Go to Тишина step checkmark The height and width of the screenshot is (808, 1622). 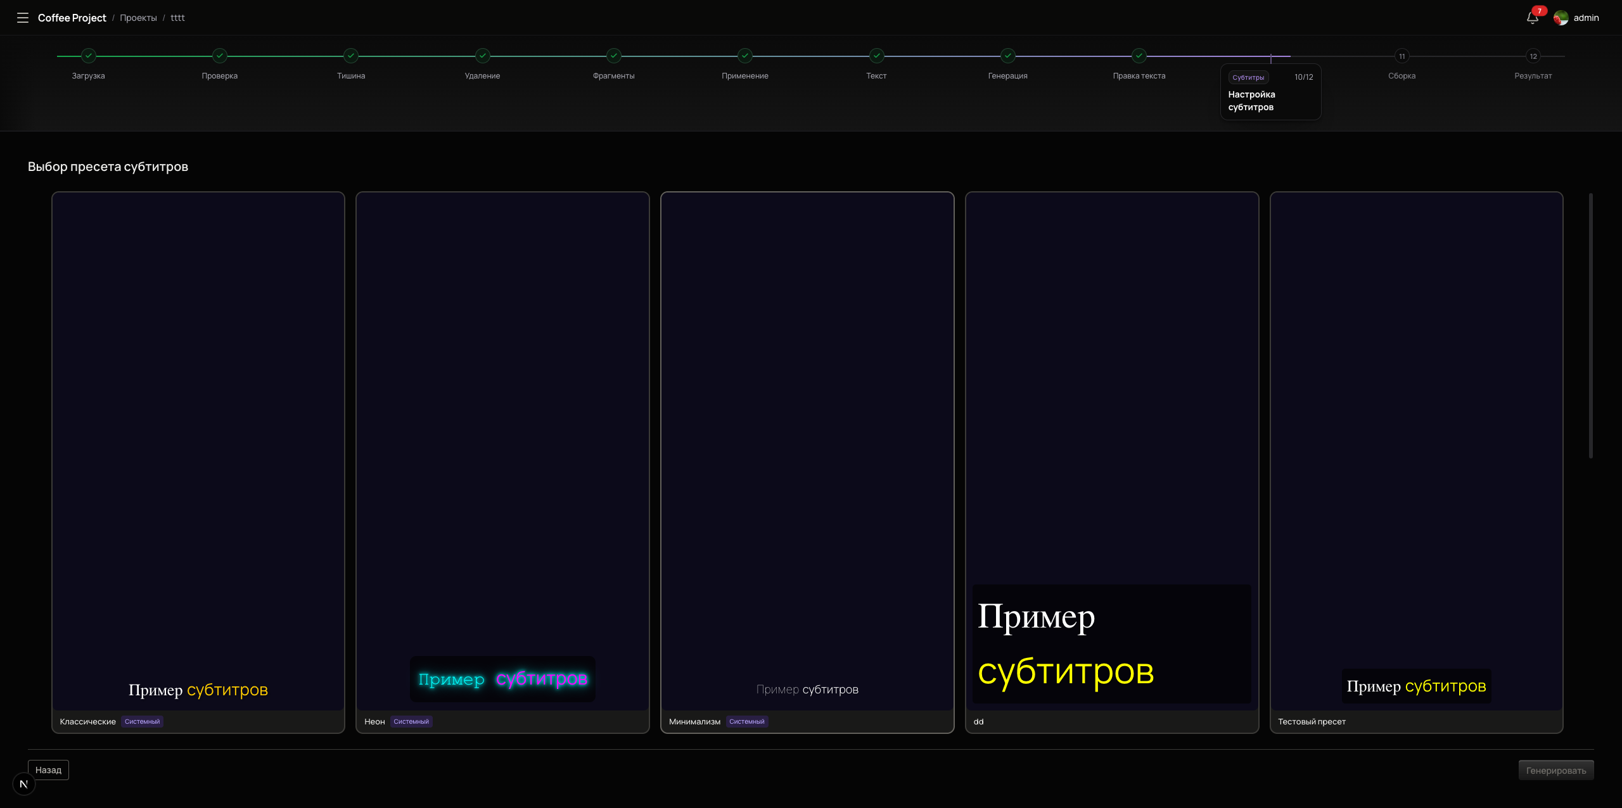click(x=351, y=56)
